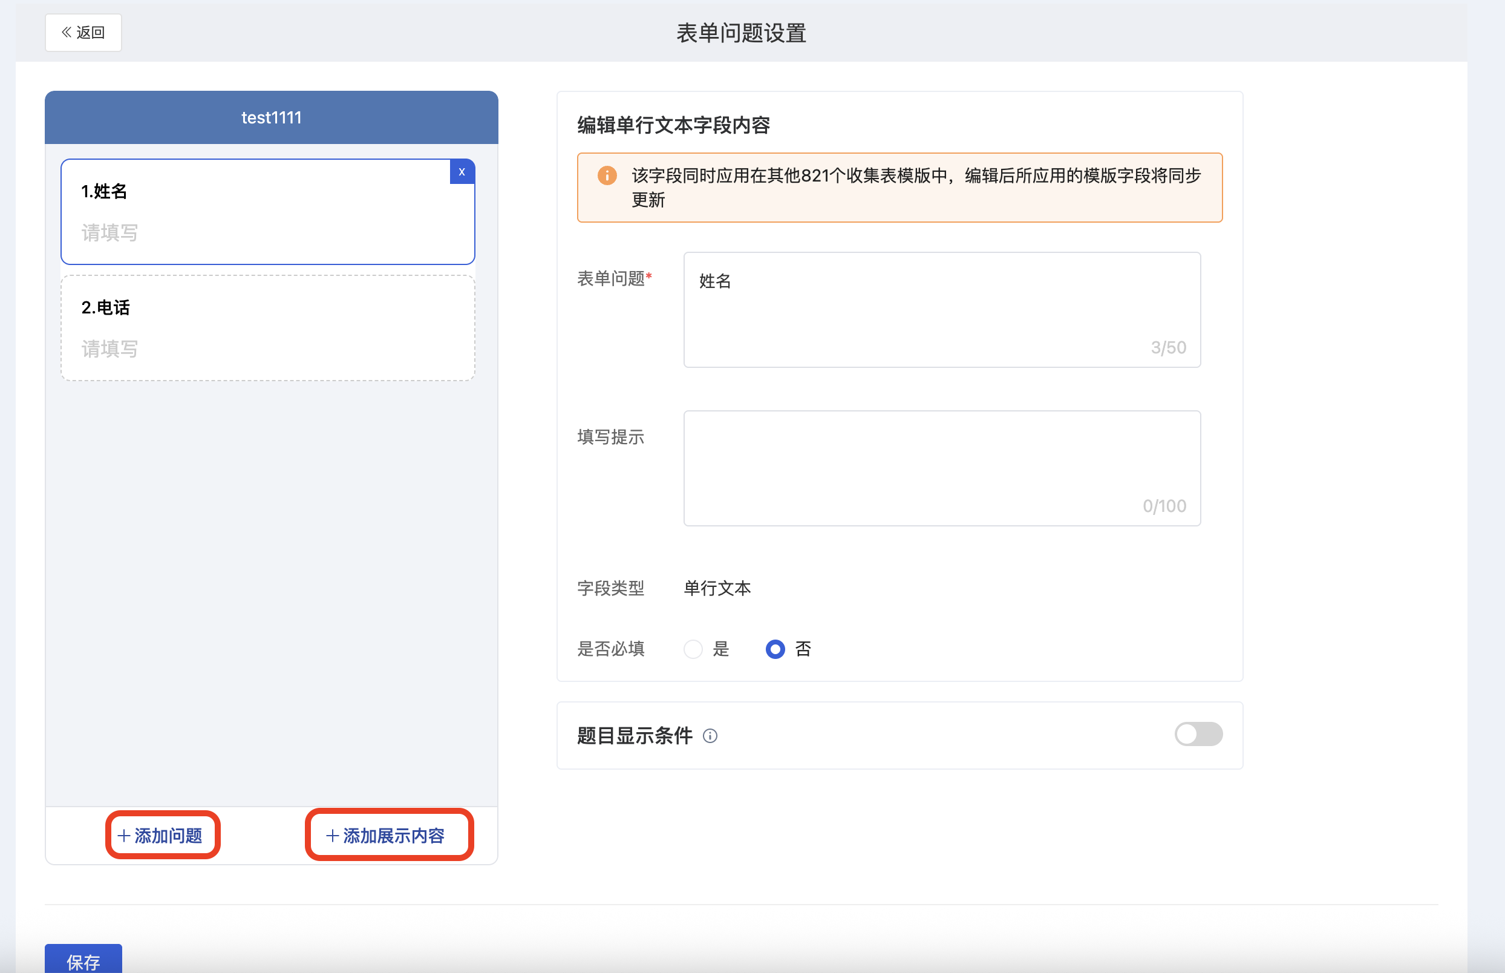Click the orange warning info icon
Screen dimensions: 1505x973
pos(607,175)
